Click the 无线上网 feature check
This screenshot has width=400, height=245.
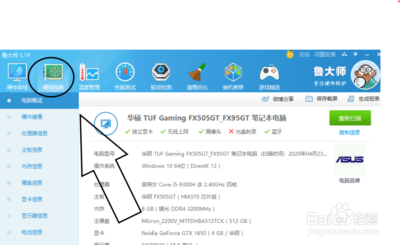tap(174, 132)
